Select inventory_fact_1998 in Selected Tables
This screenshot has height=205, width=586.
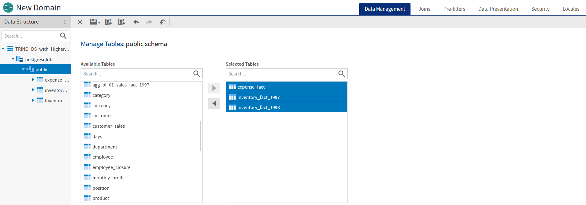(287, 107)
